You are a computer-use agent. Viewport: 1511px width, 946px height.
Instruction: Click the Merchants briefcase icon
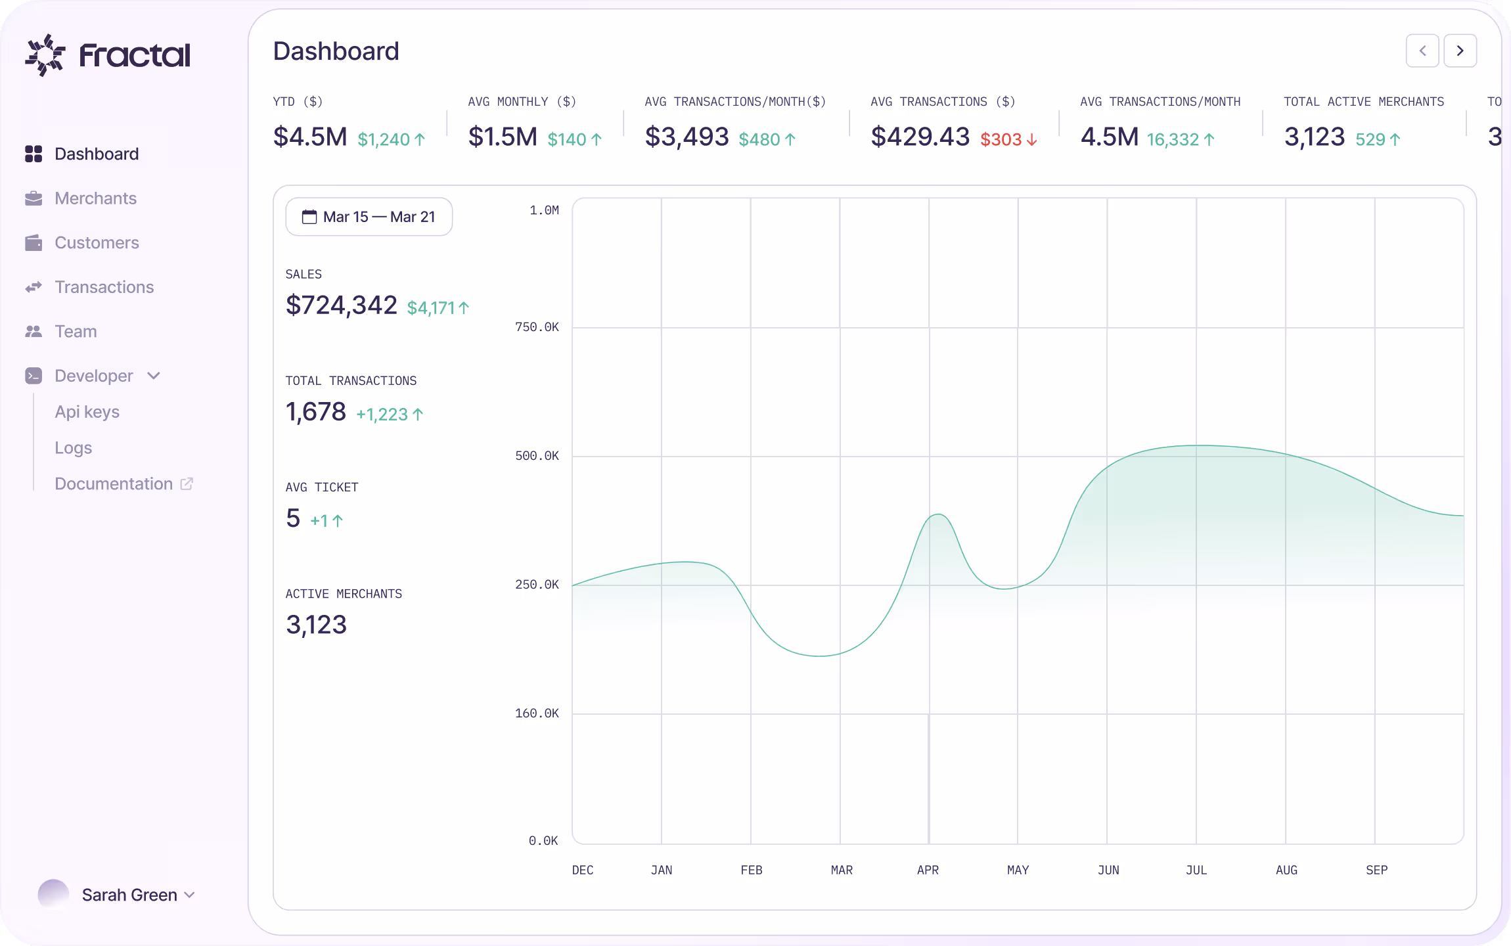[34, 198]
